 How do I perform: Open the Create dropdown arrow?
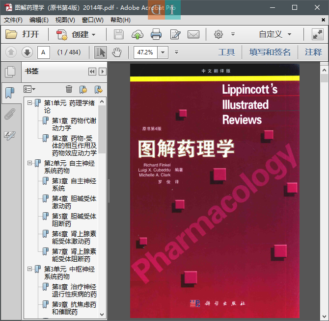[94, 35]
